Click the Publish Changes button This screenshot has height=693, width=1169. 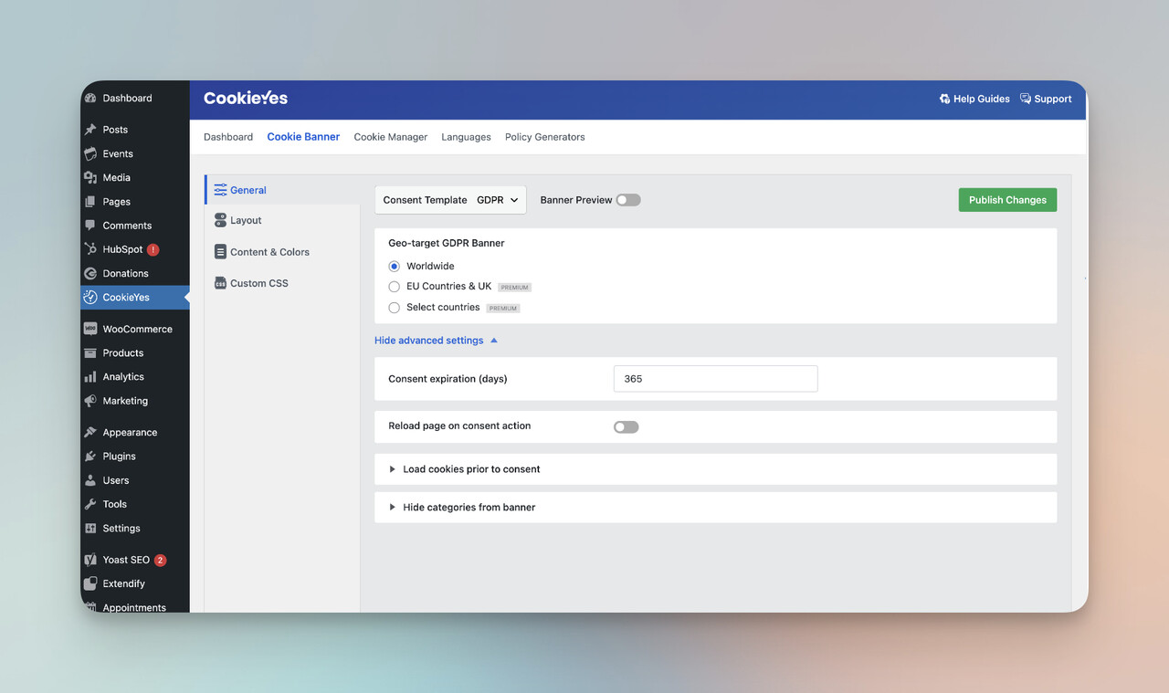tap(1007, 200)
